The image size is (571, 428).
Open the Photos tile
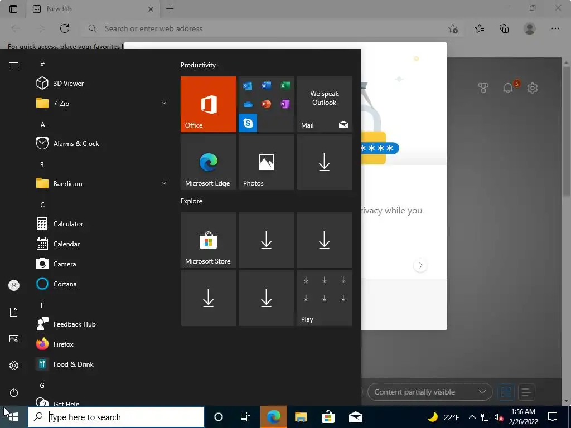click(266, 162)
